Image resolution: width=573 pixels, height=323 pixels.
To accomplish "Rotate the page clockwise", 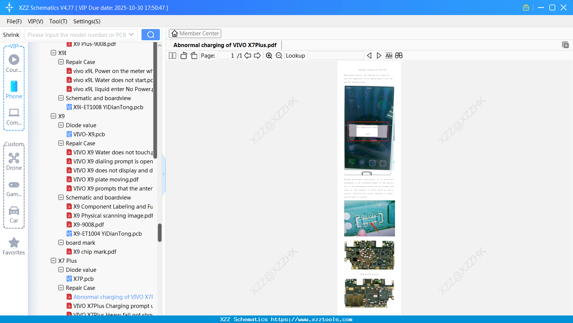I will (194, 56).
